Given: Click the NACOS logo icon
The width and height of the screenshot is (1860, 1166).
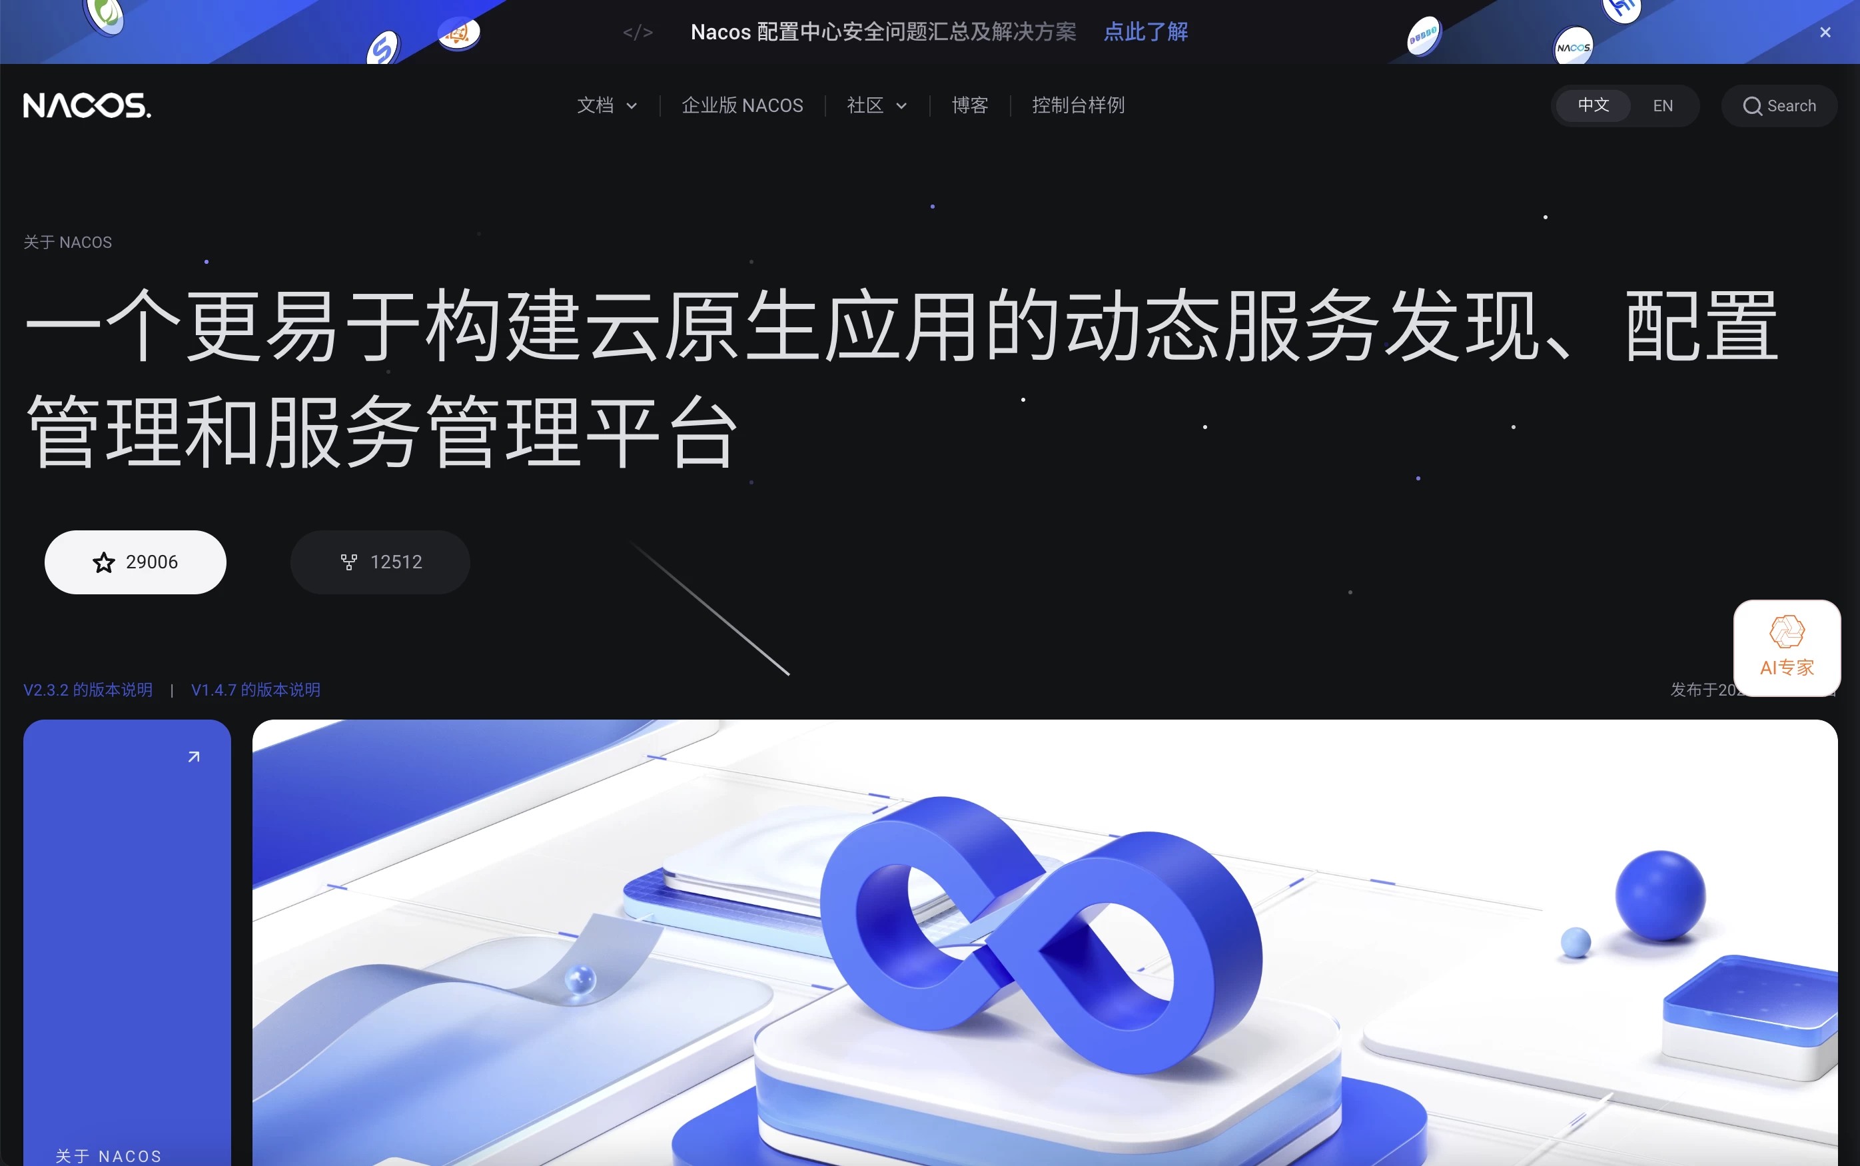Looking at the screenshot, I should (87, 105).
